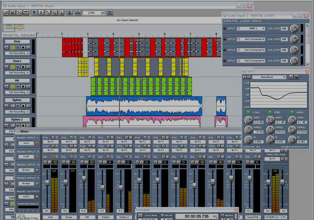Click the Audio Input 1 Waver plugin button
Screen dimensions: 314x220
point(26,143)
